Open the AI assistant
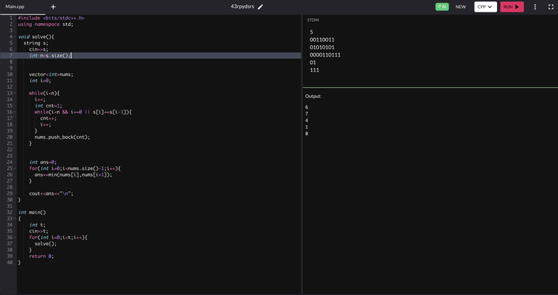 [x=442, y=7]
